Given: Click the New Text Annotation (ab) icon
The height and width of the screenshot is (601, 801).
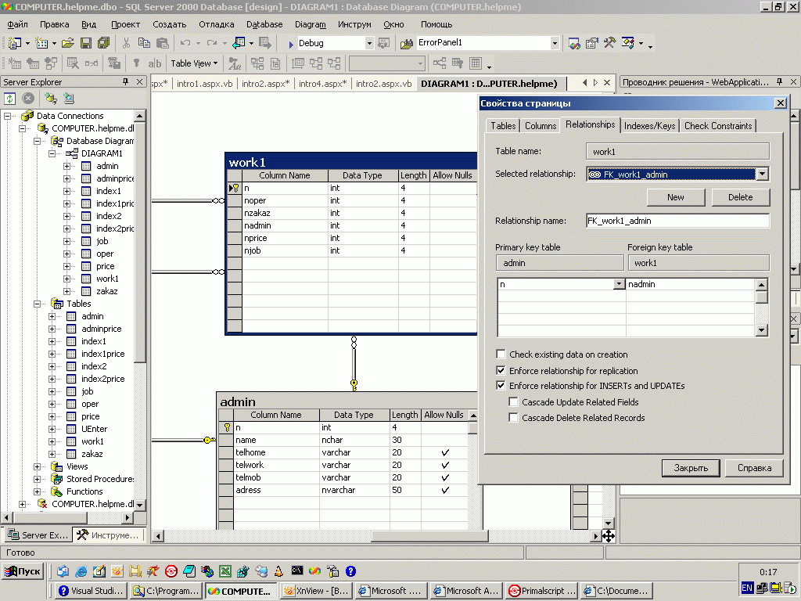Looking at the screenshot, I should click(x=155, y=63).
